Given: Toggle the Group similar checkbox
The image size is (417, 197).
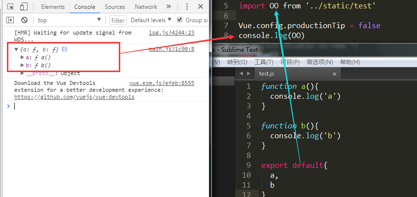Looking at the screenshot, I should tap(180, 20).
